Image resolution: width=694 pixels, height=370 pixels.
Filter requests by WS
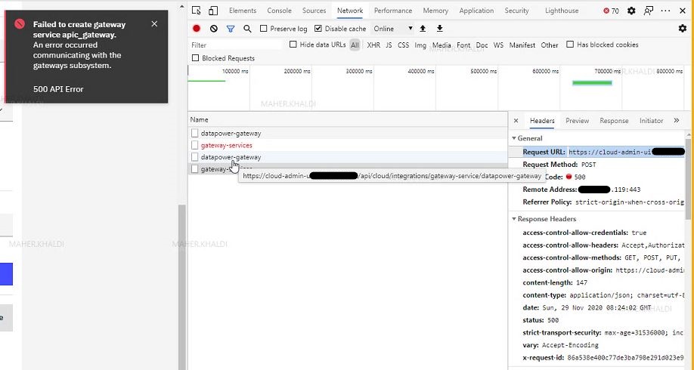click(498, 45)
